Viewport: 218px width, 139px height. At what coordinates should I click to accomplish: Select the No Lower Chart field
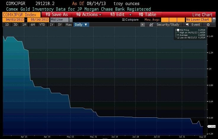coord(199,20)
